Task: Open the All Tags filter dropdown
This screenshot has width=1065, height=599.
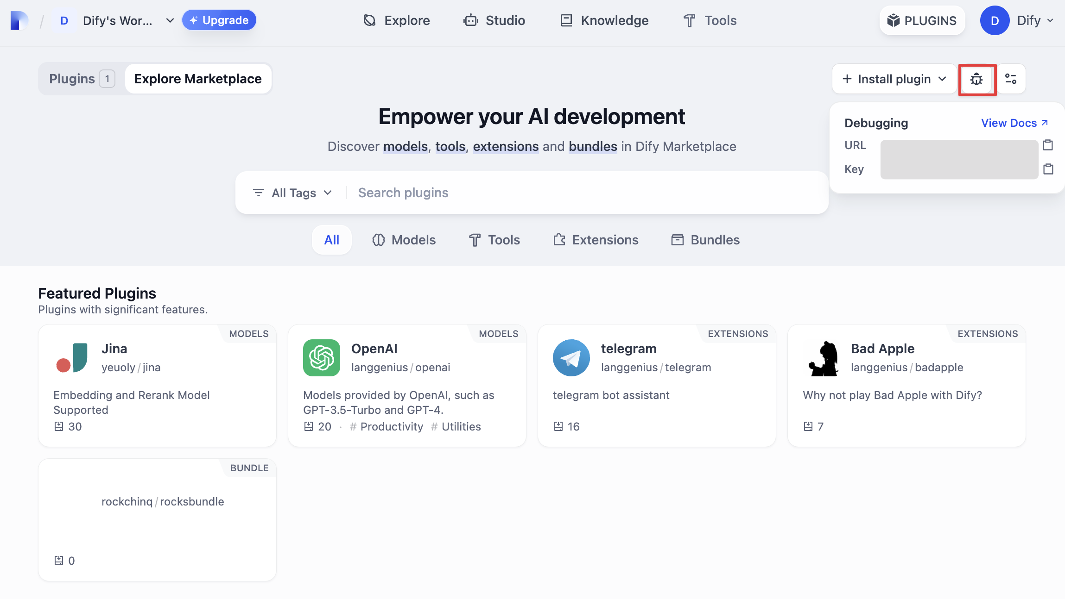Action: pos(293,193)
